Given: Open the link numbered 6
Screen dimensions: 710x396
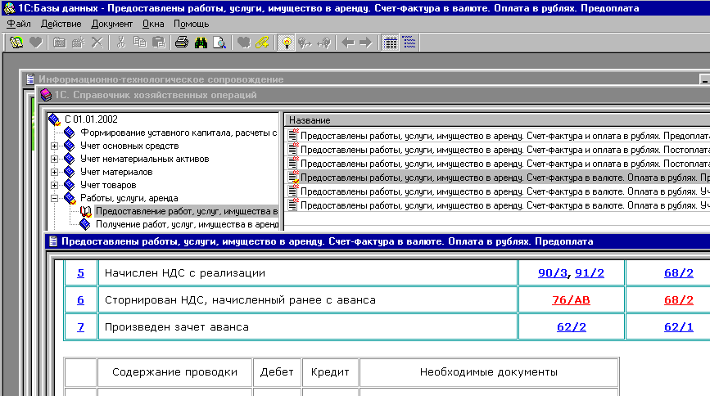Looking at the screenshot, I should click(80, 300).
